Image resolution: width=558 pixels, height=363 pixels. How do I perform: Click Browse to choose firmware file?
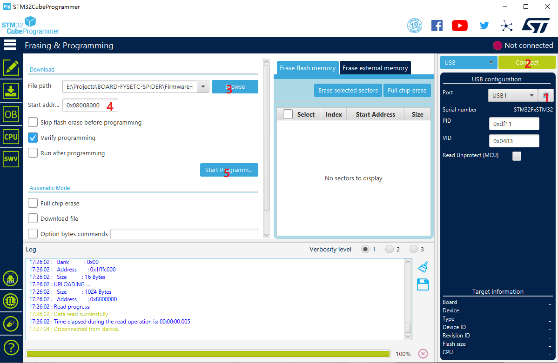click(x=235, y=87)
